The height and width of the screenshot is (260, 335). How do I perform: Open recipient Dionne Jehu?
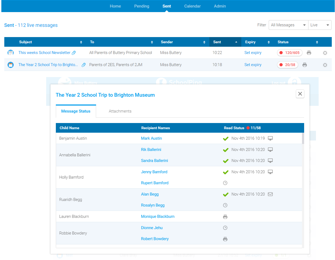tap(152, 228)
